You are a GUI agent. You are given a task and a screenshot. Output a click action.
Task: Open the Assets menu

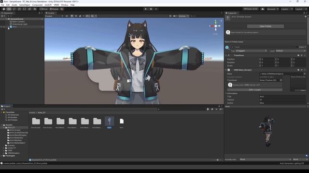click(14, 5)
